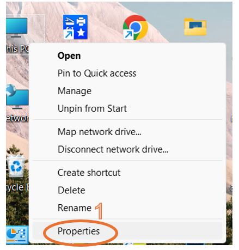Open the yellow folder on the desktop
This screenshot has height=250, width=239.
click(195, 27)
